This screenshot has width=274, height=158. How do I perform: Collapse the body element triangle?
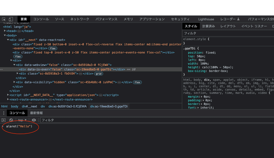[5, 35]
